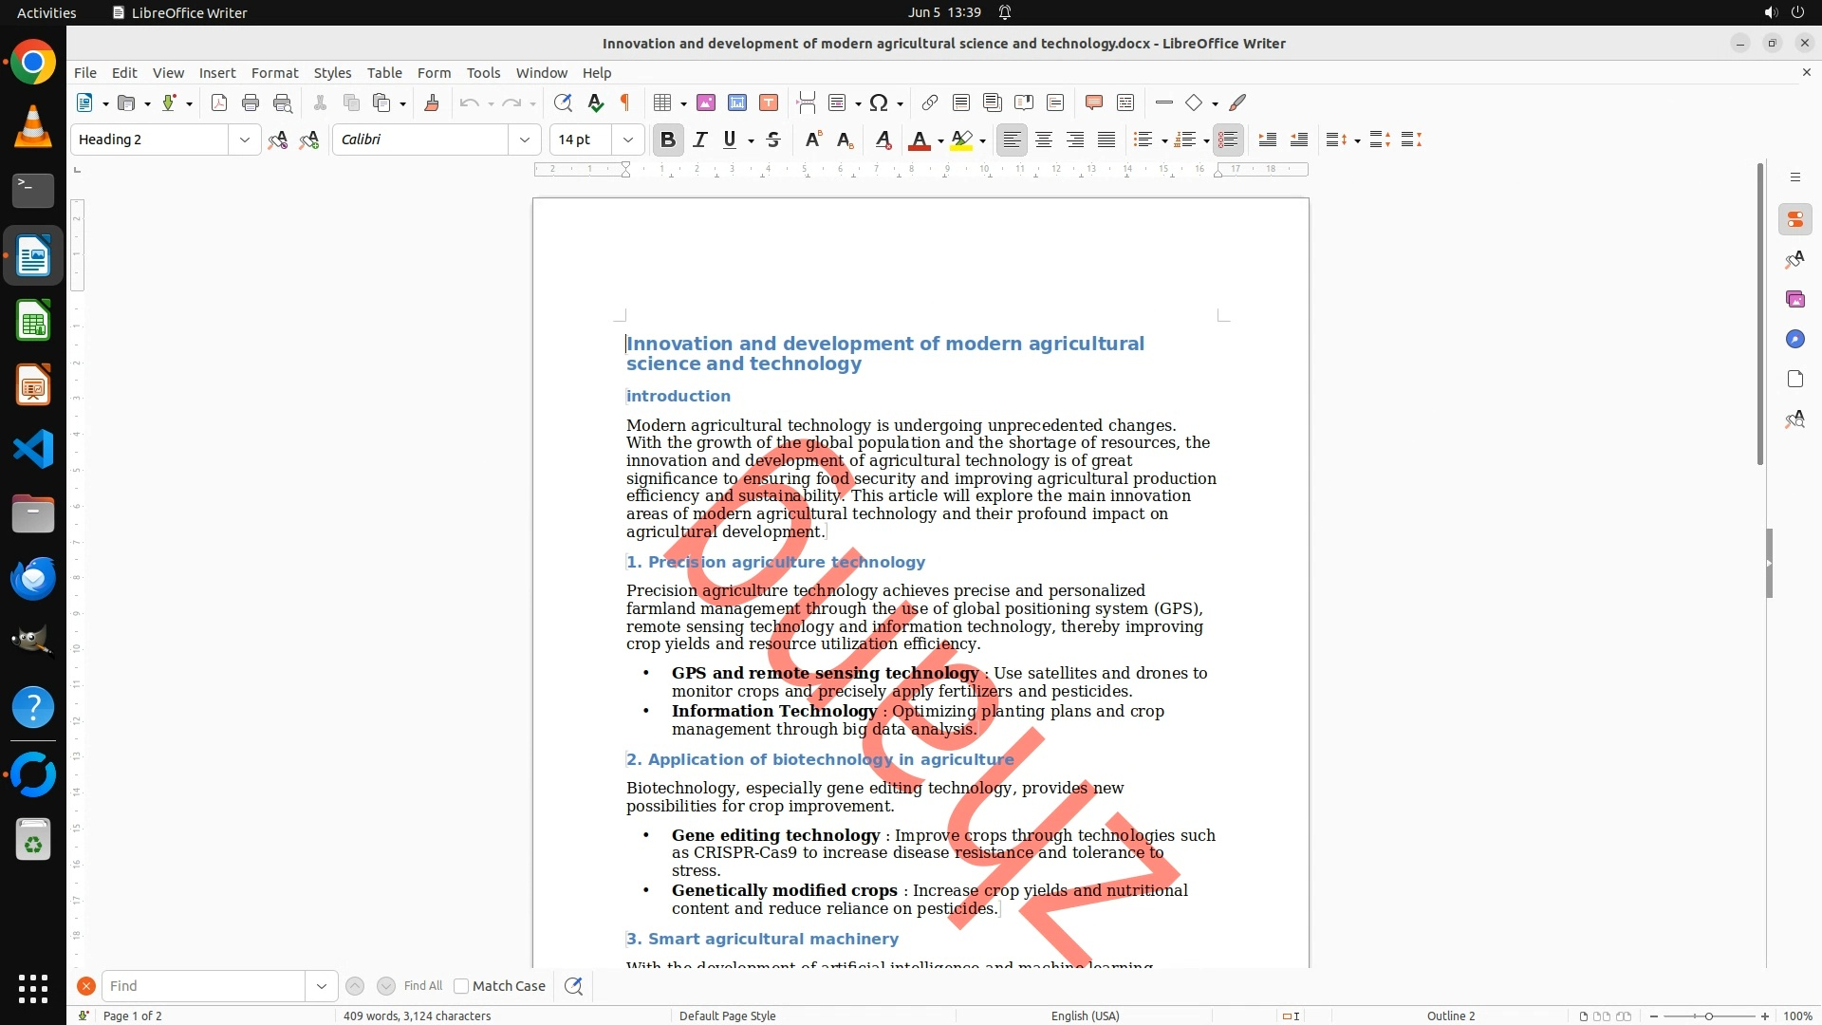Enable the Match Case checkbox
This screenshot has height=1025, width=1822.
point(461,986)
